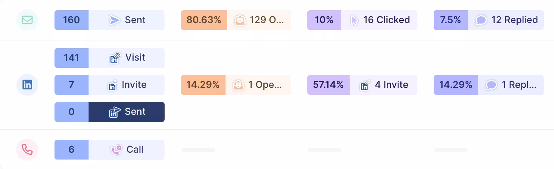This screenshot has height=169, width=554.
Task: Click the cursor icon beside 16 Clicked
Action: pos(354,20)
